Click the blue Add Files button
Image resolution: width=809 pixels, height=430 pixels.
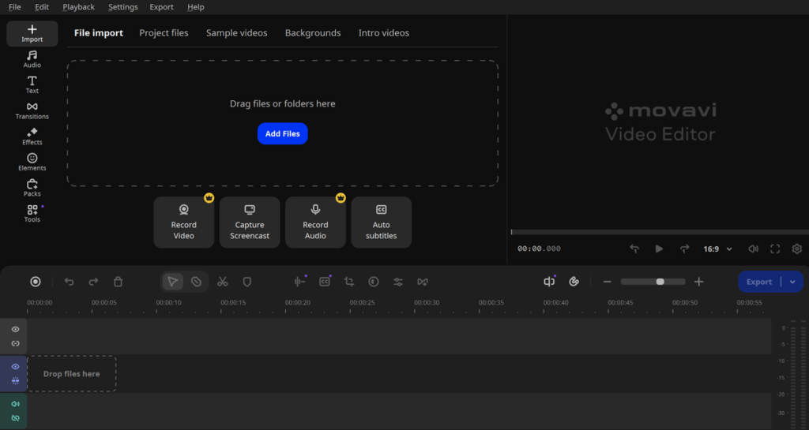283,133
